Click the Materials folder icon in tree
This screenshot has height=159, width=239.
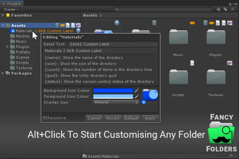point(13,31)
